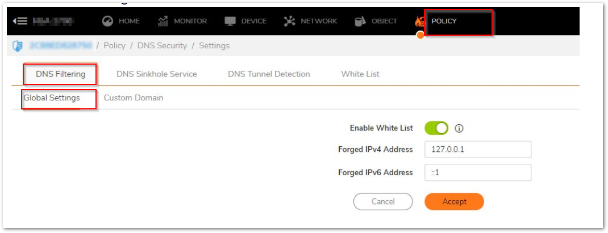The height and width of the screenshot is (233, 608).
Task: Open the DNS Tunnel Detection tab
Action: (269, 74)
